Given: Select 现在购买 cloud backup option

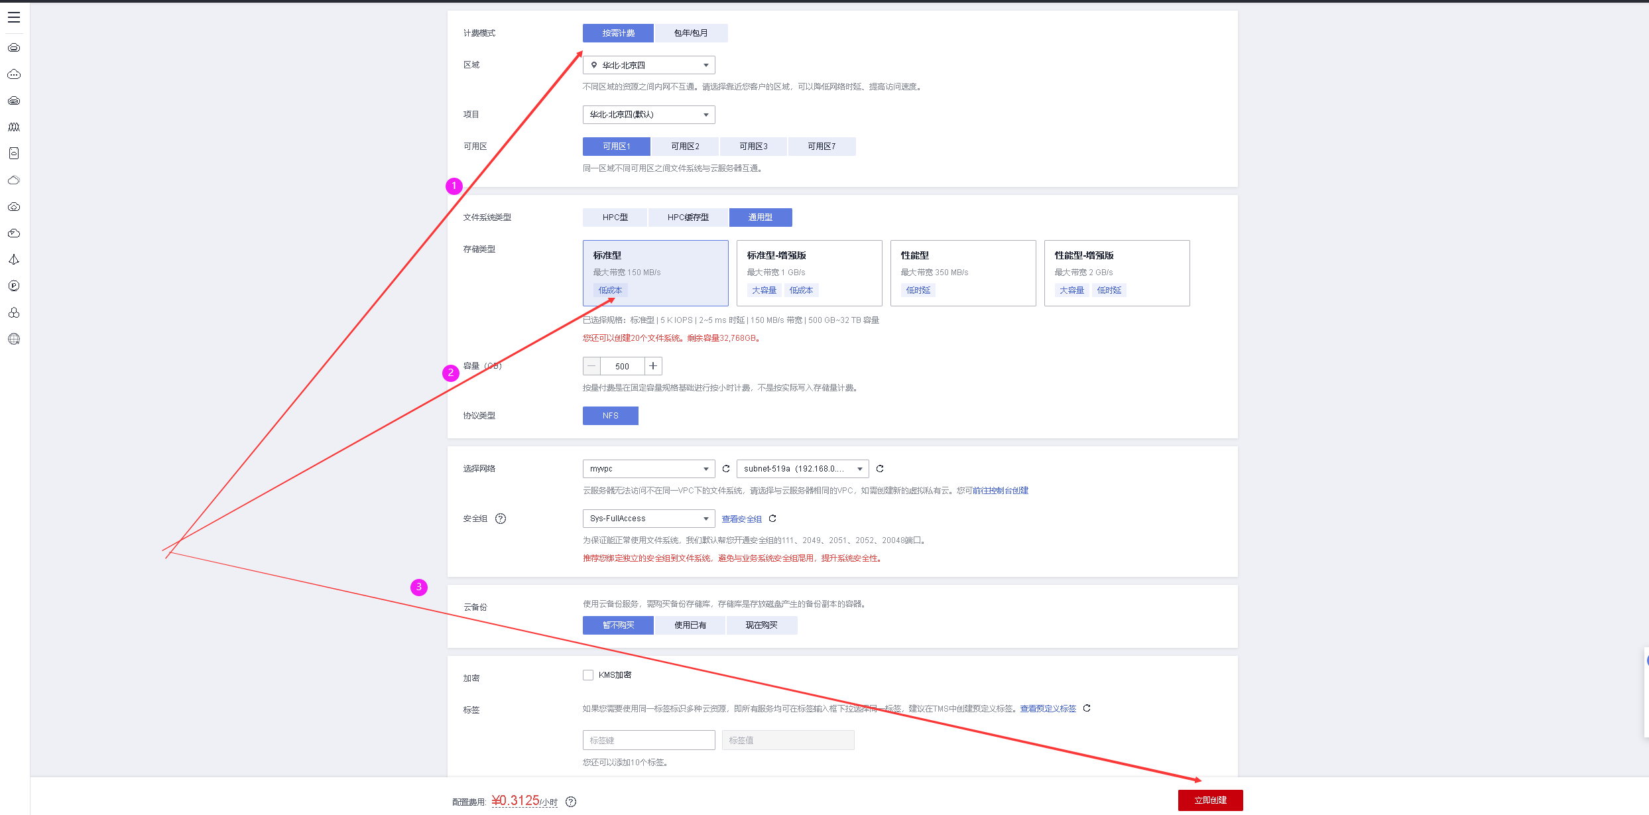Looking at the screenshot, I should (x=761, y=625).
